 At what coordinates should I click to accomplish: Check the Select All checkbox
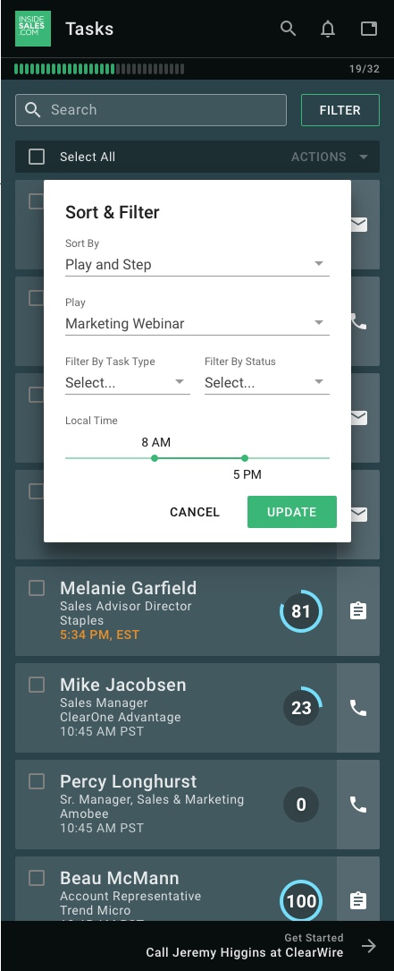click(x=37, y=157)
